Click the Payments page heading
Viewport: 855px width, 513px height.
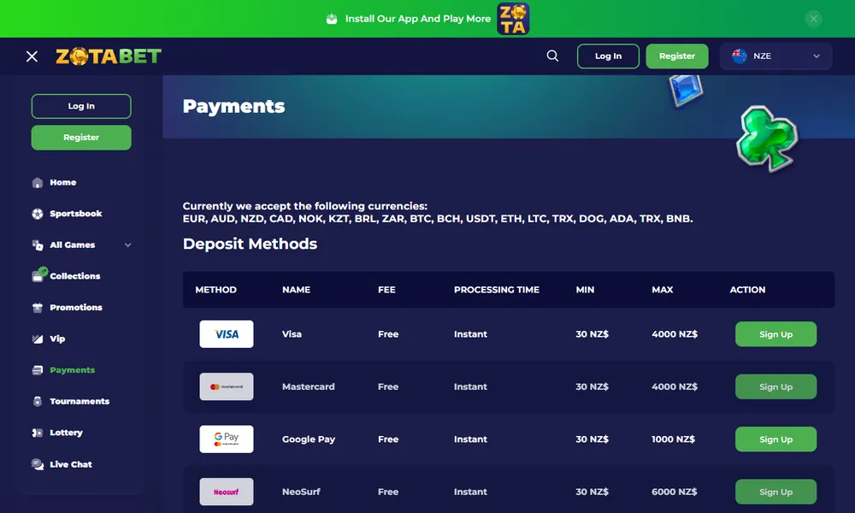pyautogui.click(x=234, y=106)
